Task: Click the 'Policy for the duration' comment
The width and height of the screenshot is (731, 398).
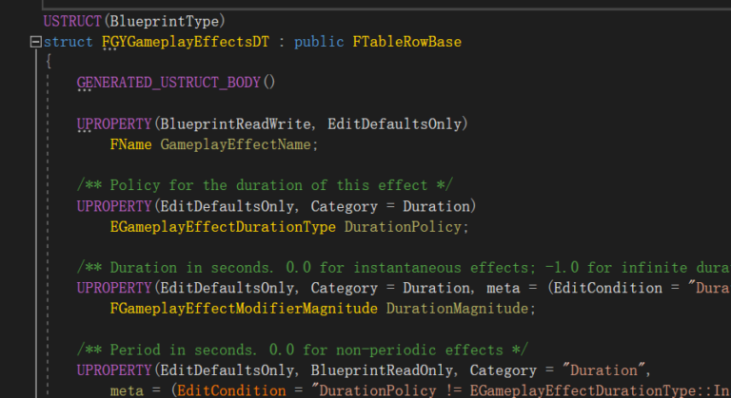Action: pos(265,185)
